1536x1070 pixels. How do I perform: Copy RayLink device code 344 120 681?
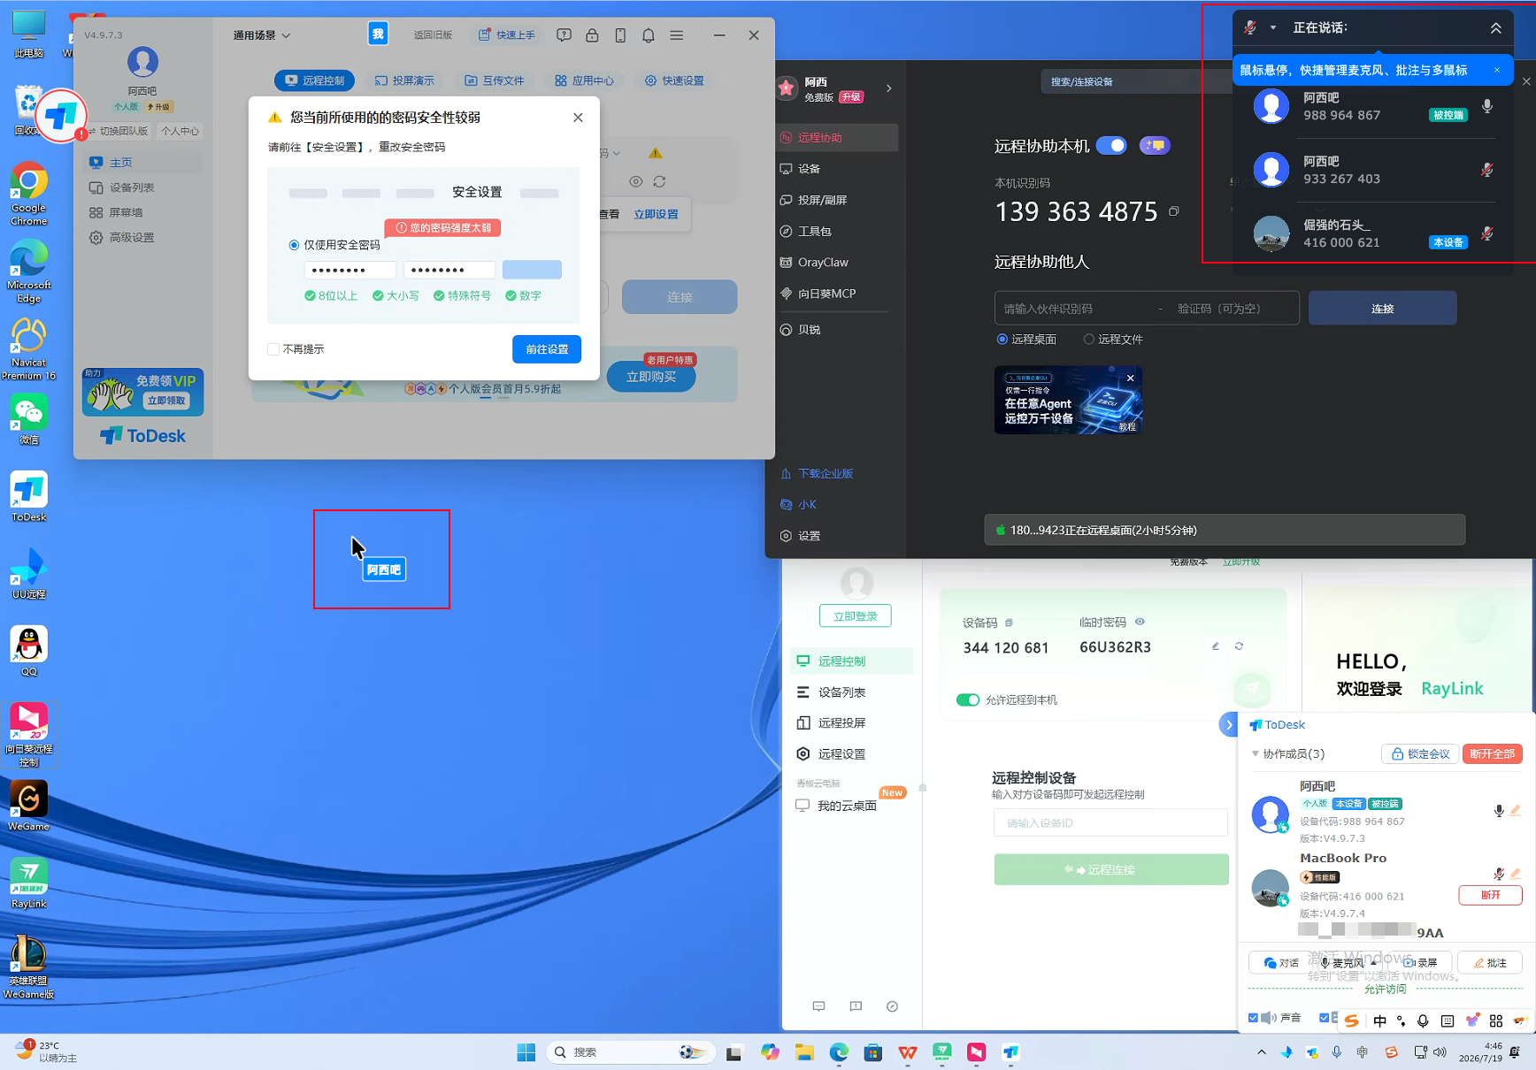(x=1009, y=623)
